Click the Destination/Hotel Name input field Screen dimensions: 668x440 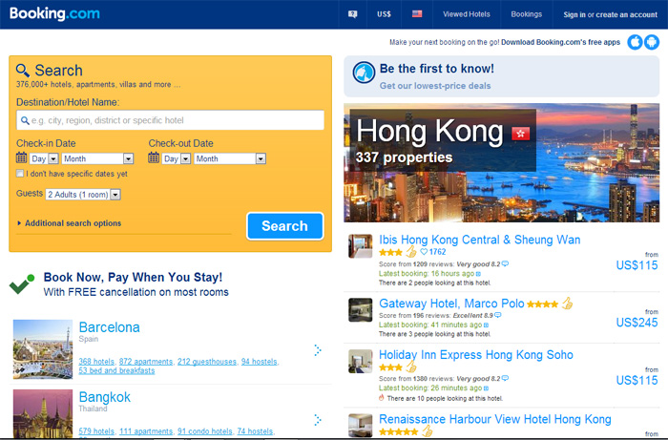[x=171, y=120]
